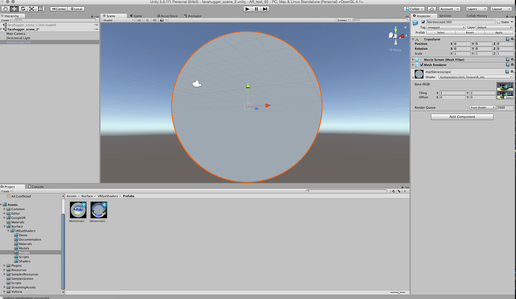Click the Stereoscopic prefab thumbnail
Screen dimensions: 516x299
(99, 210)
